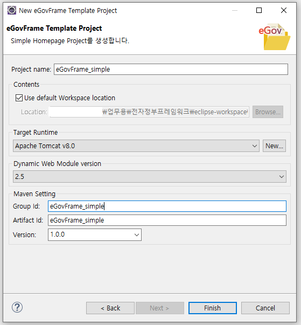Screen dimensions: 301x325
Task: Click the help question mark icon
Action: pos(17,307)
